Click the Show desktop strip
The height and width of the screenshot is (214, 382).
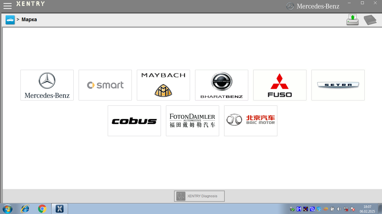pos(380,209)
